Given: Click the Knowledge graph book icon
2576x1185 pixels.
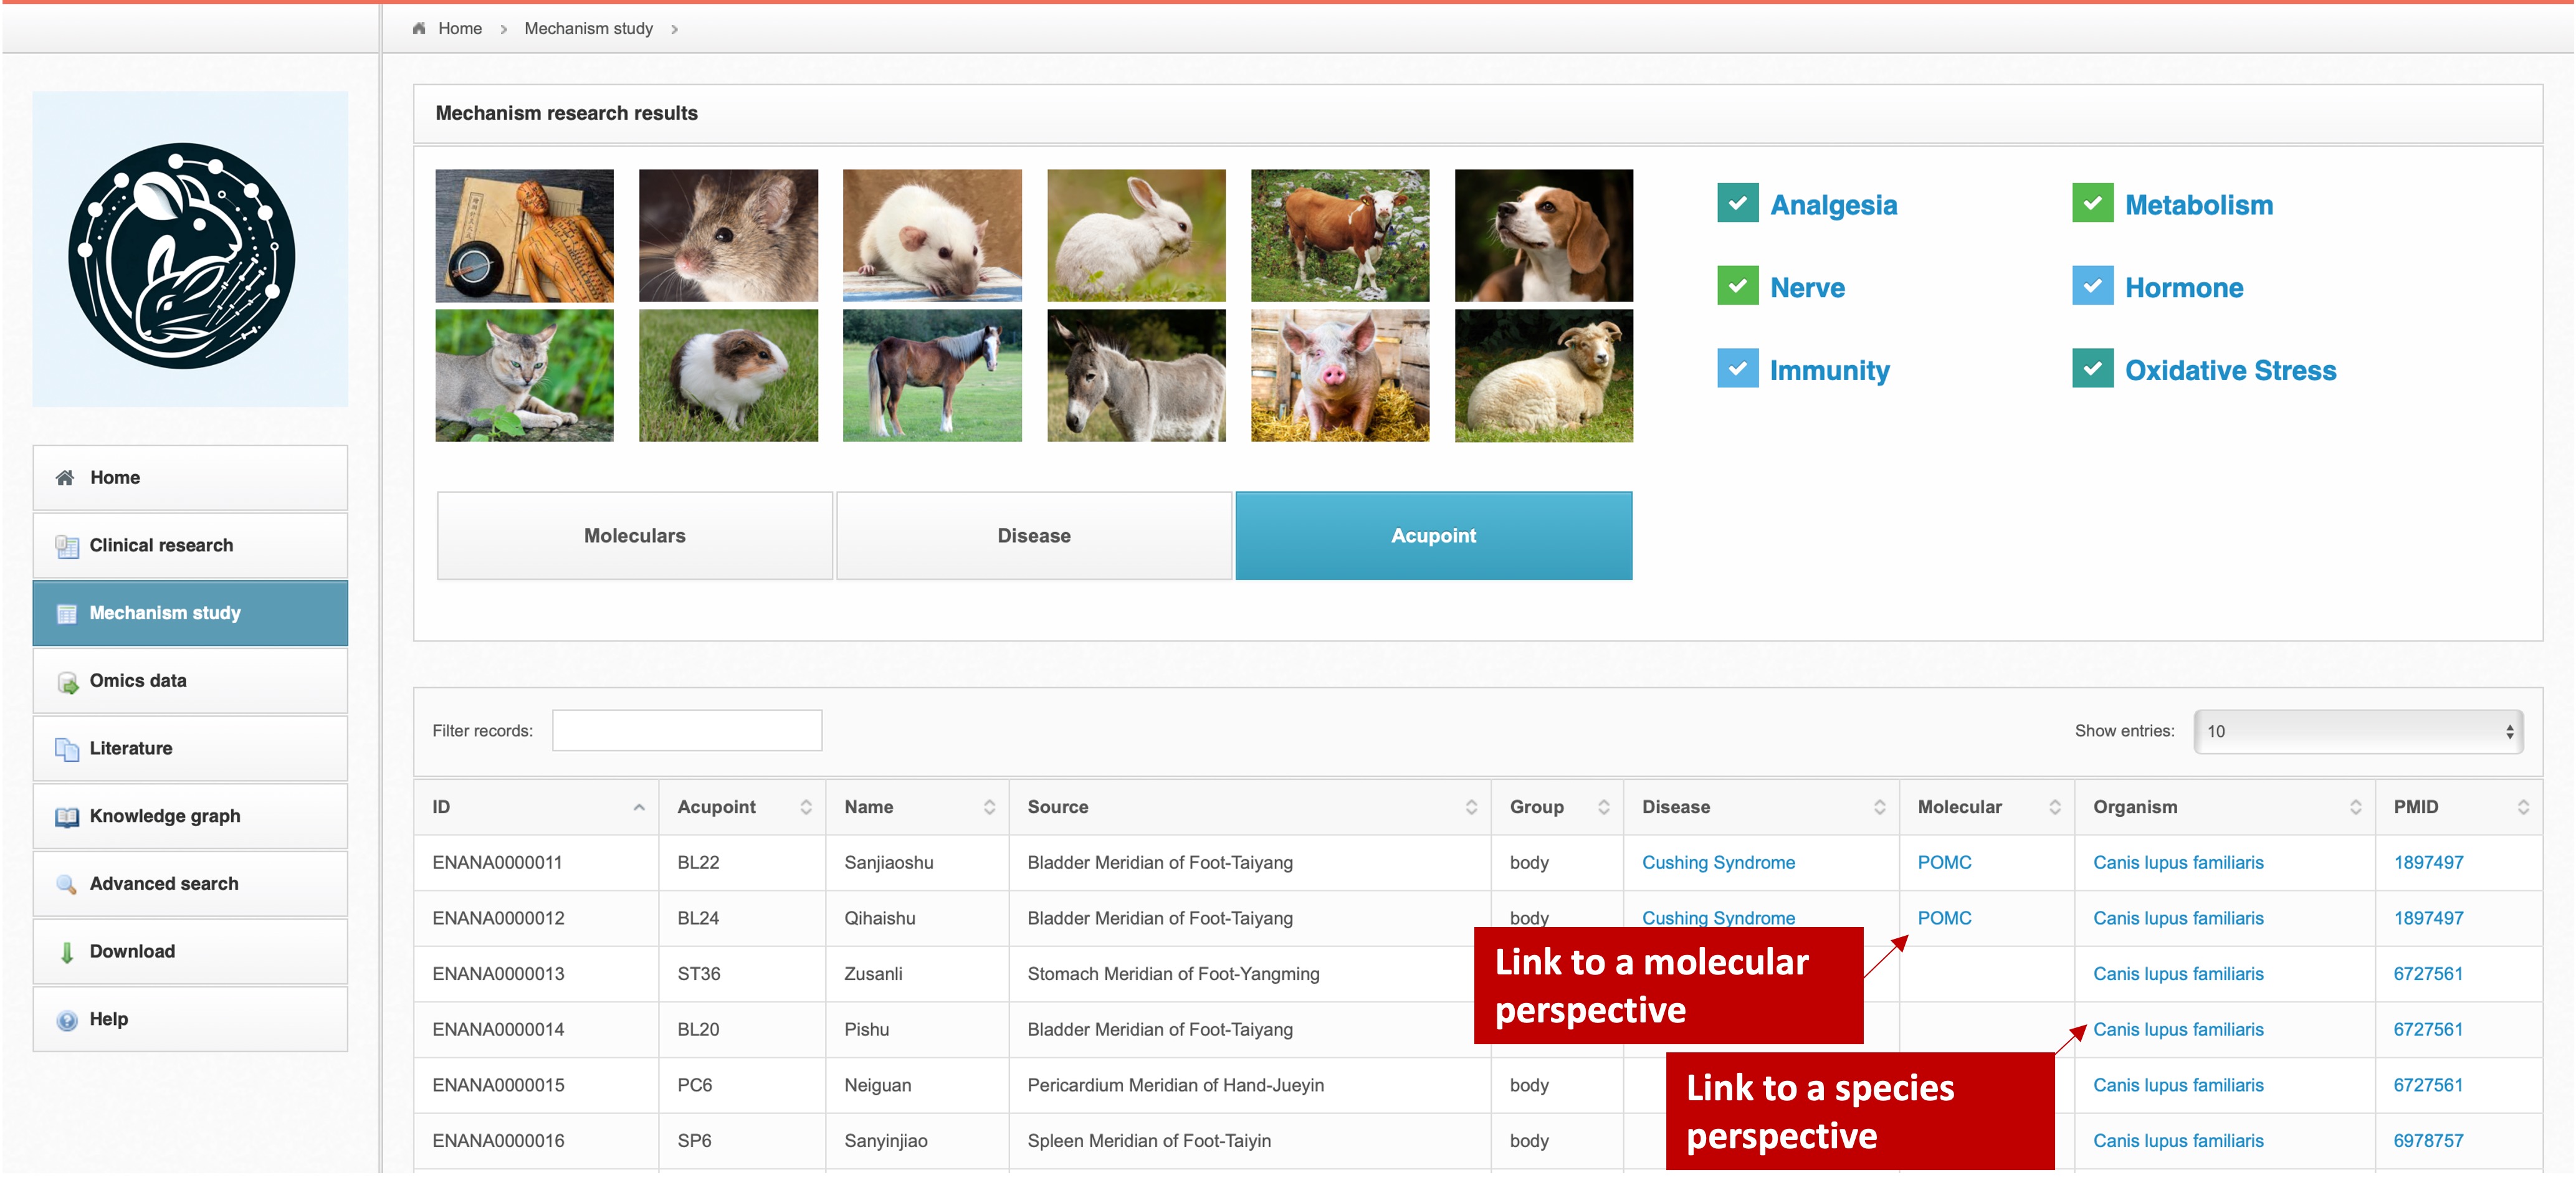Looking at the screenshot, I should [67, 817].
